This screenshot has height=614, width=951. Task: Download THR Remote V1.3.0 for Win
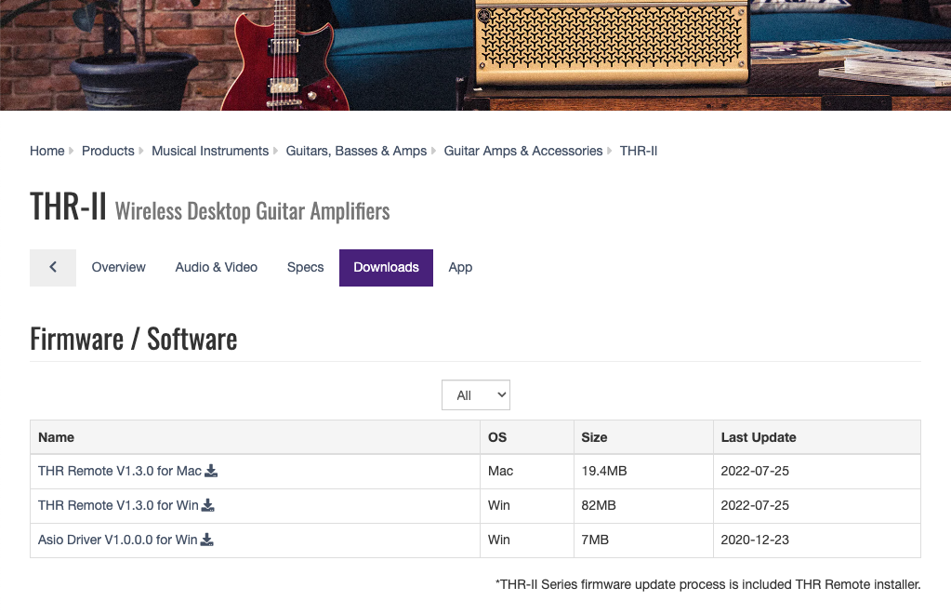point(119,504)
